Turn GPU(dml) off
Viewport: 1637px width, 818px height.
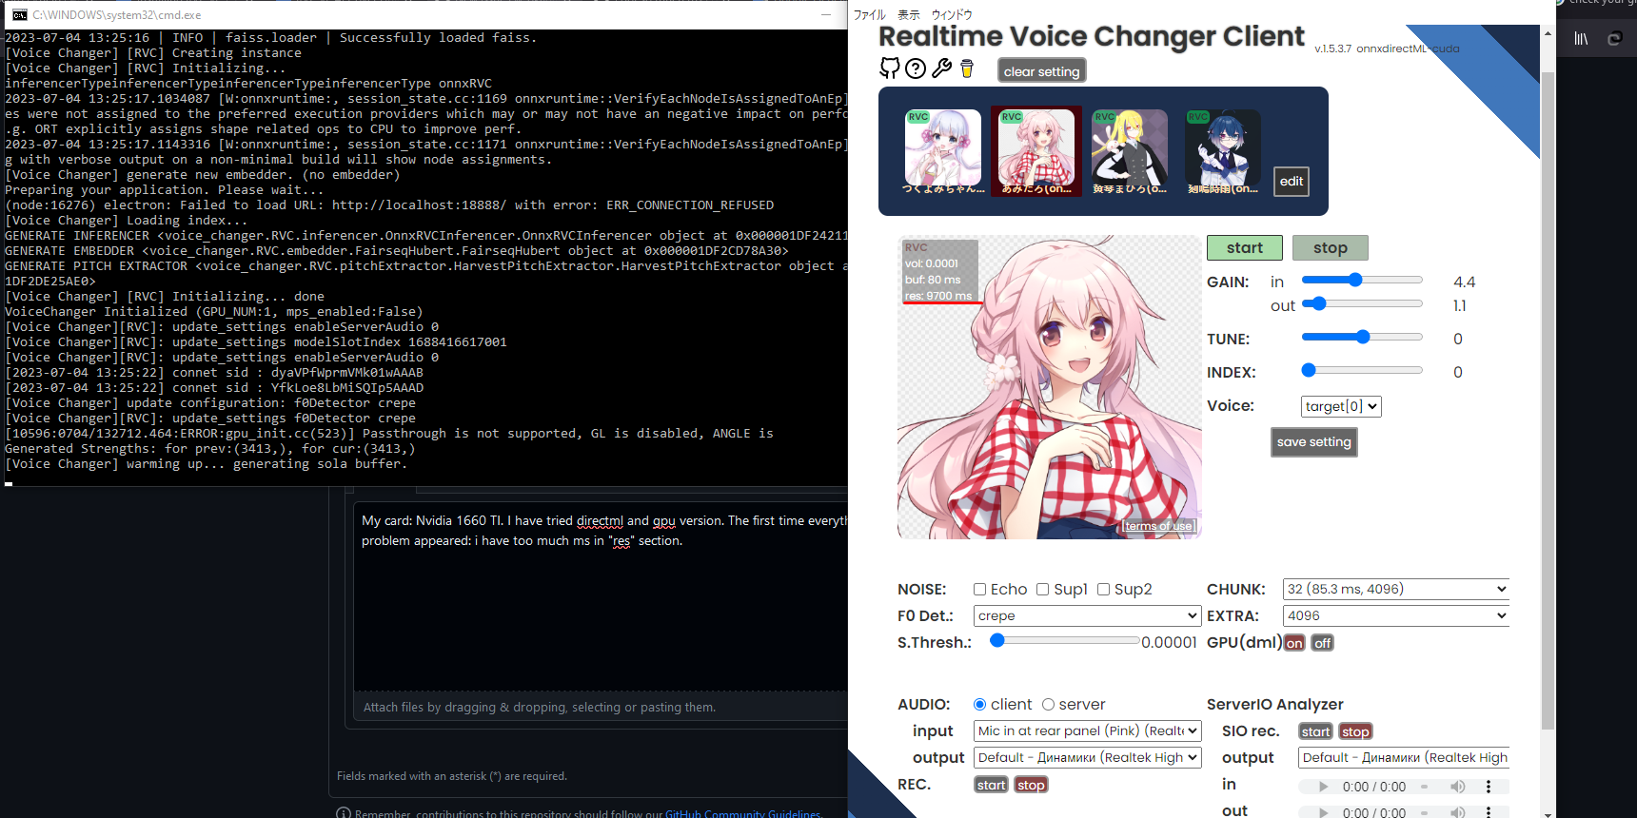click(1323, 643)
